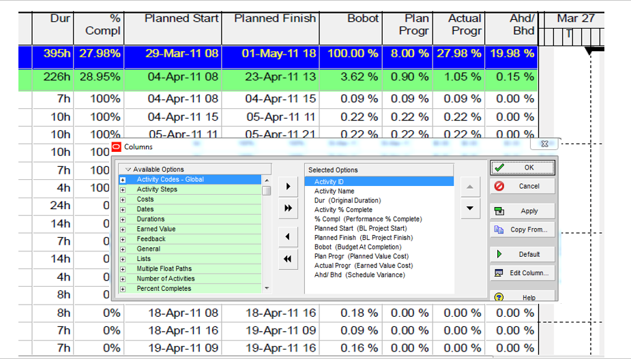Image resolution: width=631 pixels, height=359 pixels.
Task: Expand the Multiple Float Paths group
Action: [x=123, y=268]
